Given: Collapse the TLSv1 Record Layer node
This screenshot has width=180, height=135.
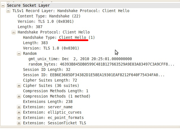Looking at the screenshot, I should (x=8, y=11).
